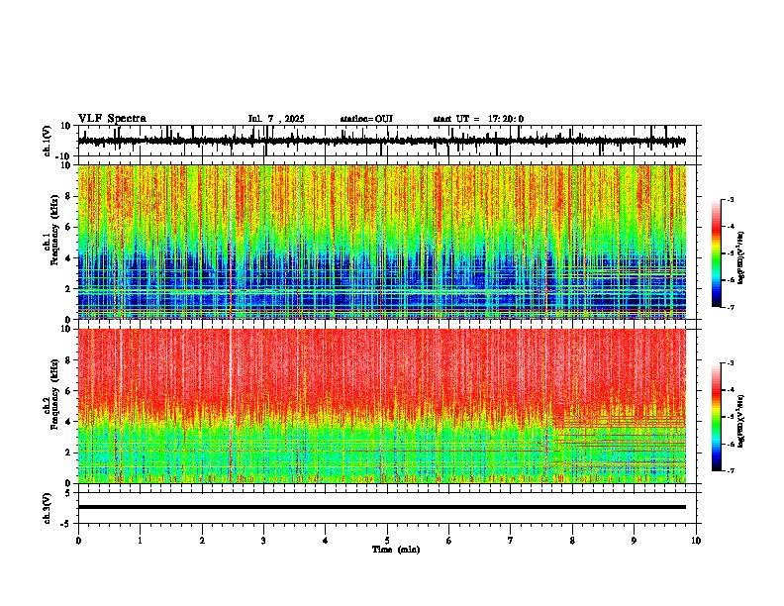Click time axis tick label '7'
The image size is (784, 606).
tap(511, 541)
